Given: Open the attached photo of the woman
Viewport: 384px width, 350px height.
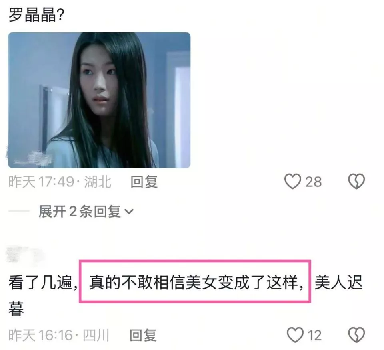Looking at the screenshot, I should pos(99,100).
